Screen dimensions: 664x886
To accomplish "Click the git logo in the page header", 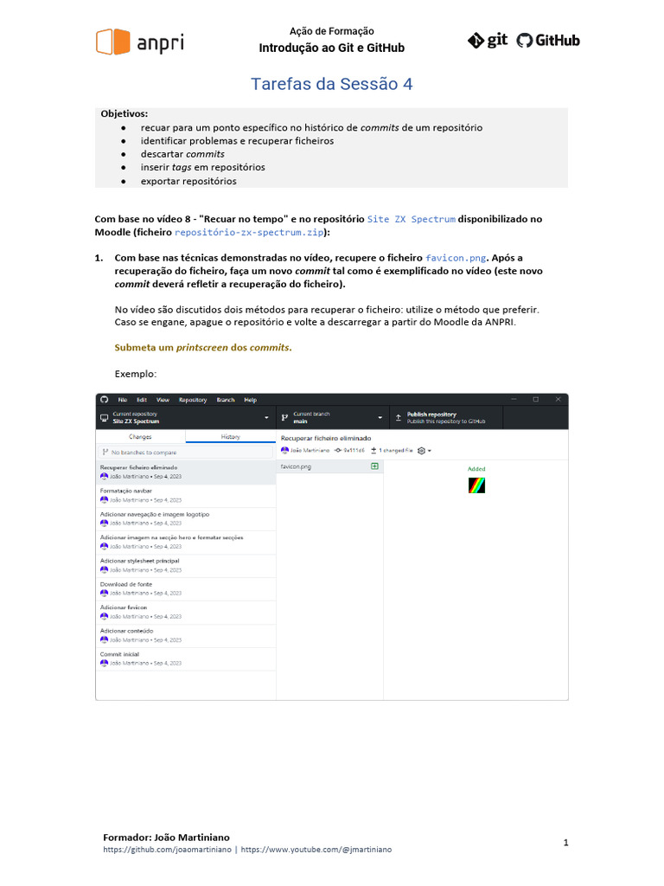I will pyautogui.click(x=488, y=40).
